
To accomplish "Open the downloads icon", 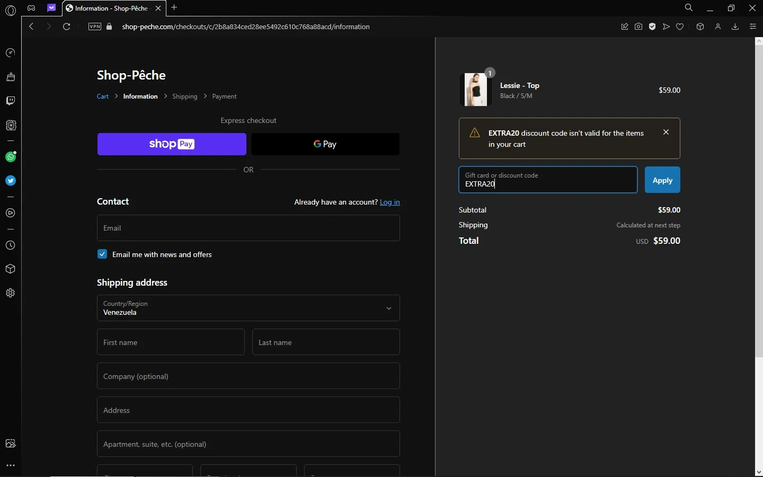I will (735, 26).
